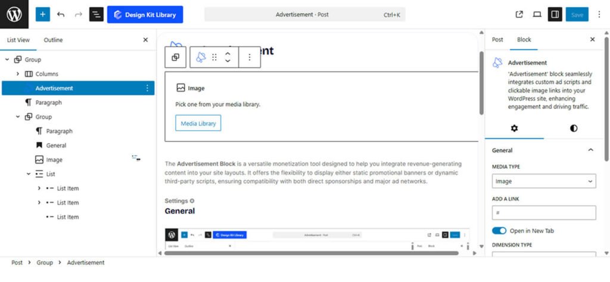
Task: Click the undo arrow icon
Action: 61,14
